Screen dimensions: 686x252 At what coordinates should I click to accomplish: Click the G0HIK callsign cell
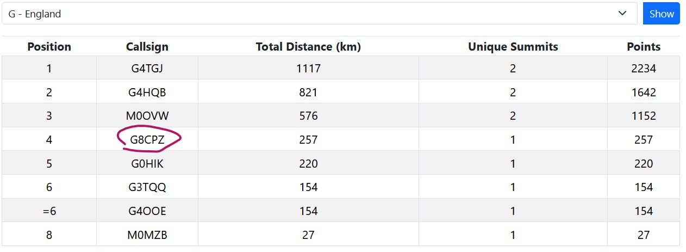tap(147, 164)
